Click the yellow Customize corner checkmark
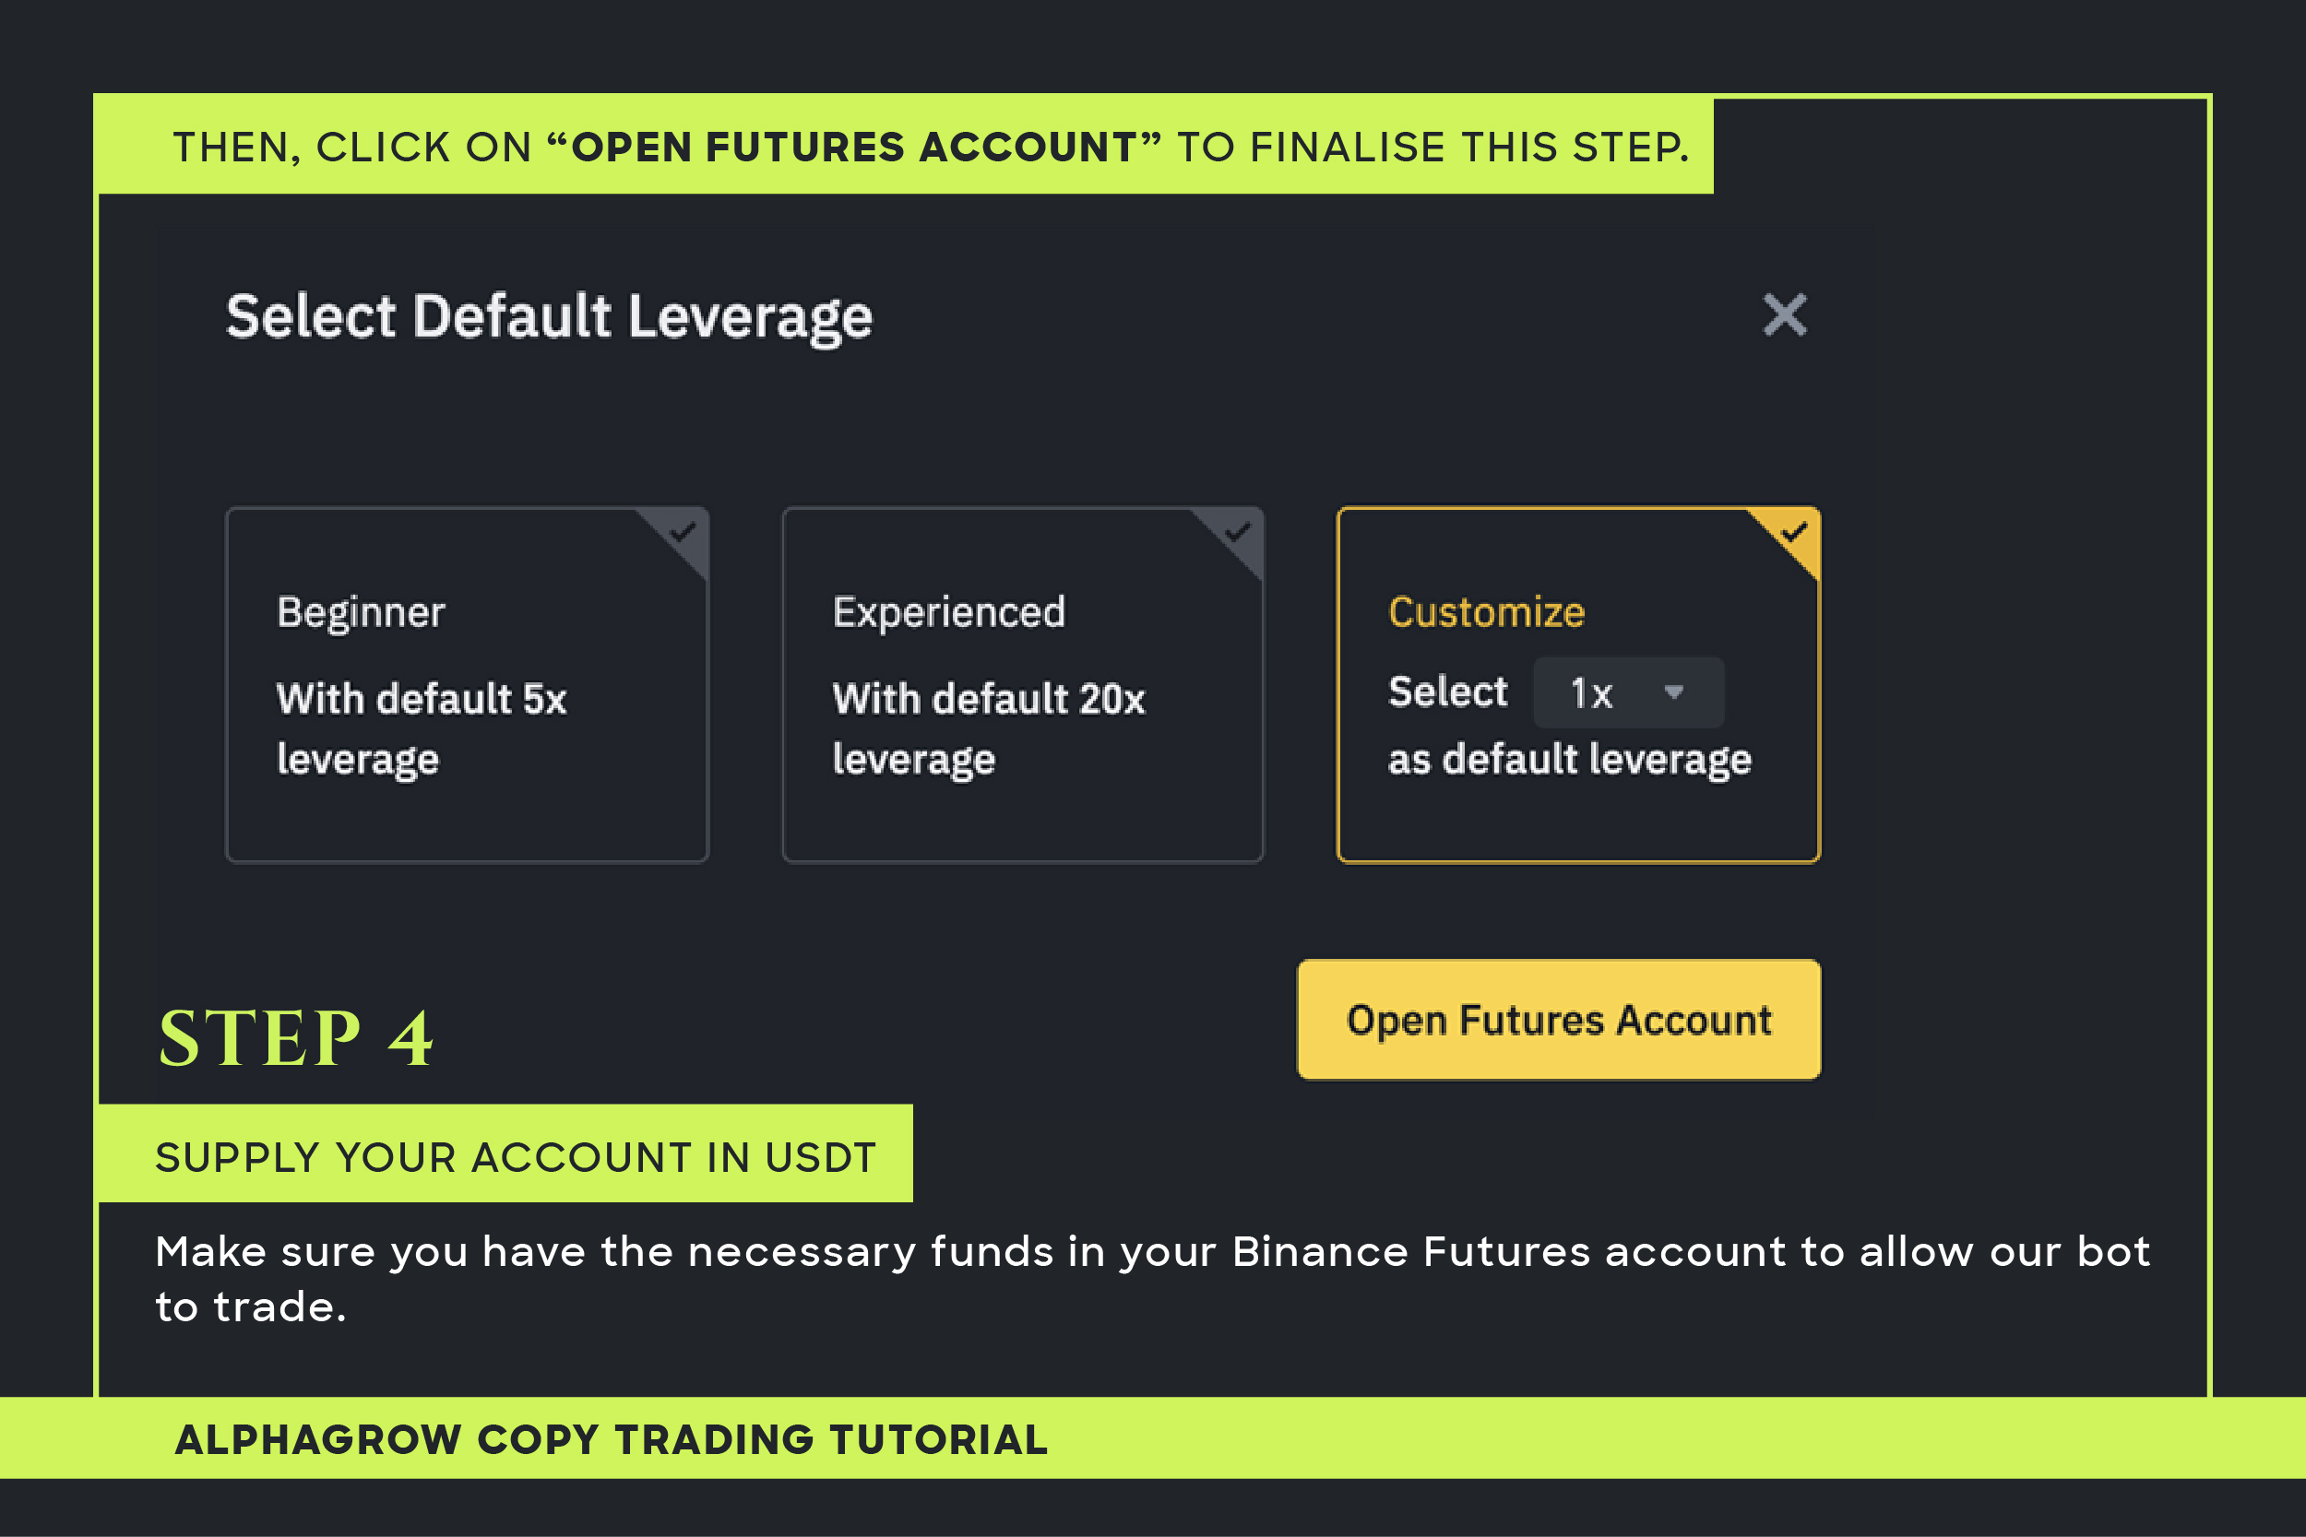Image resolution: width=2306 pixels, height=1537 pixels. [1794, 532]
